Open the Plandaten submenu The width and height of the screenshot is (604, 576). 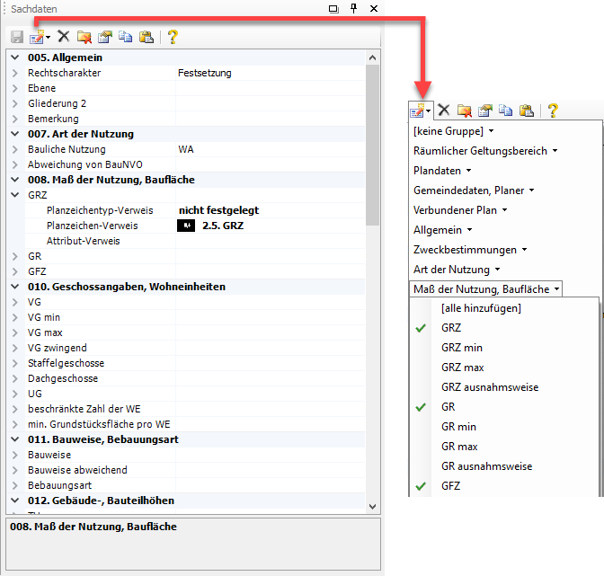pyautogui.click(x=441, y=171)
